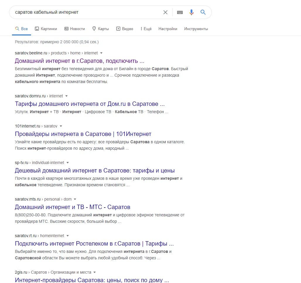The height and width of the screenshot is (283, 301).
Task: Open the 'Карты' tab
Action: tap(101, 29)
